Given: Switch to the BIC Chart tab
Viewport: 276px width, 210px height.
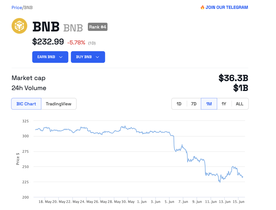Looking at the screenshot, I should pyautogui.click(x=26, y=104).
